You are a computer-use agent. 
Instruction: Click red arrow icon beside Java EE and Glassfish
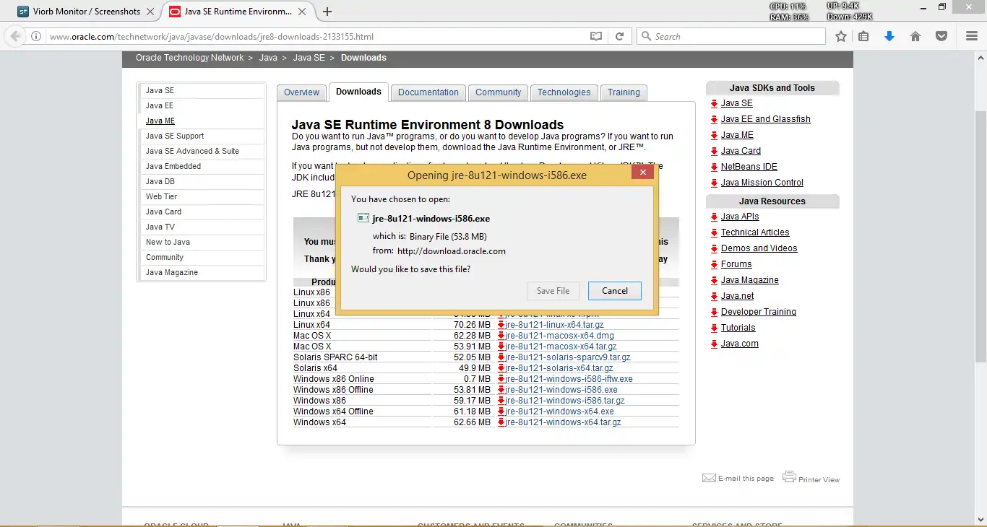point(714,120)
